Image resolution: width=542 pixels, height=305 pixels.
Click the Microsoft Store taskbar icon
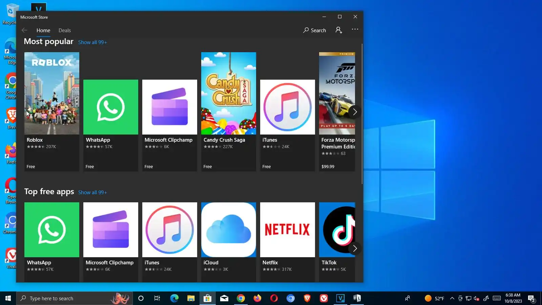click(207, 298)
